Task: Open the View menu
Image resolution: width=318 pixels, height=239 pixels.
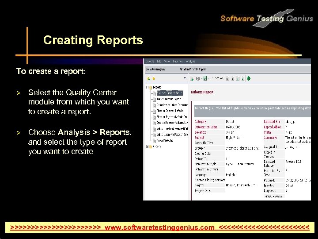Action: pyautogui.click(x=167, y=61)
